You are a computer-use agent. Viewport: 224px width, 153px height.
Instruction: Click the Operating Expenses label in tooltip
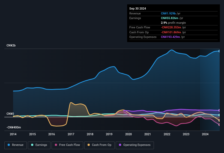pos(143,37)
